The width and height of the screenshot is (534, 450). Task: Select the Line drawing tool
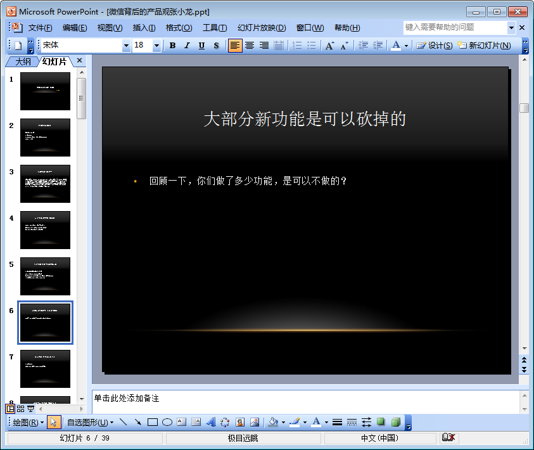(124, 422)
